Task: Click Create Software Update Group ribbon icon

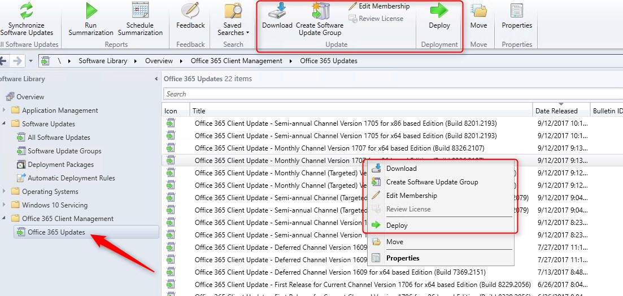Action: pos(320,11)
